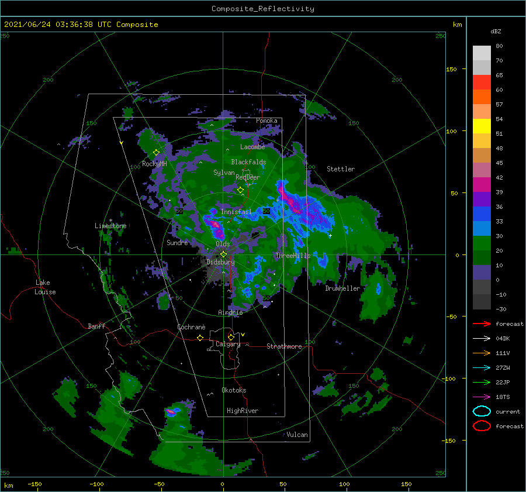
Task: Click the Cochrane city label
Action: (x=191, y=327)
